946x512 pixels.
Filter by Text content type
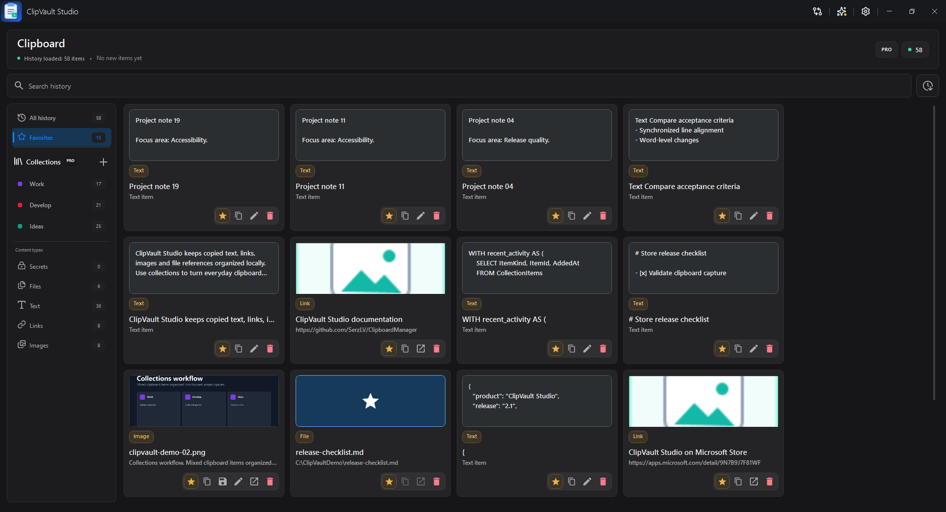(62, 306)
